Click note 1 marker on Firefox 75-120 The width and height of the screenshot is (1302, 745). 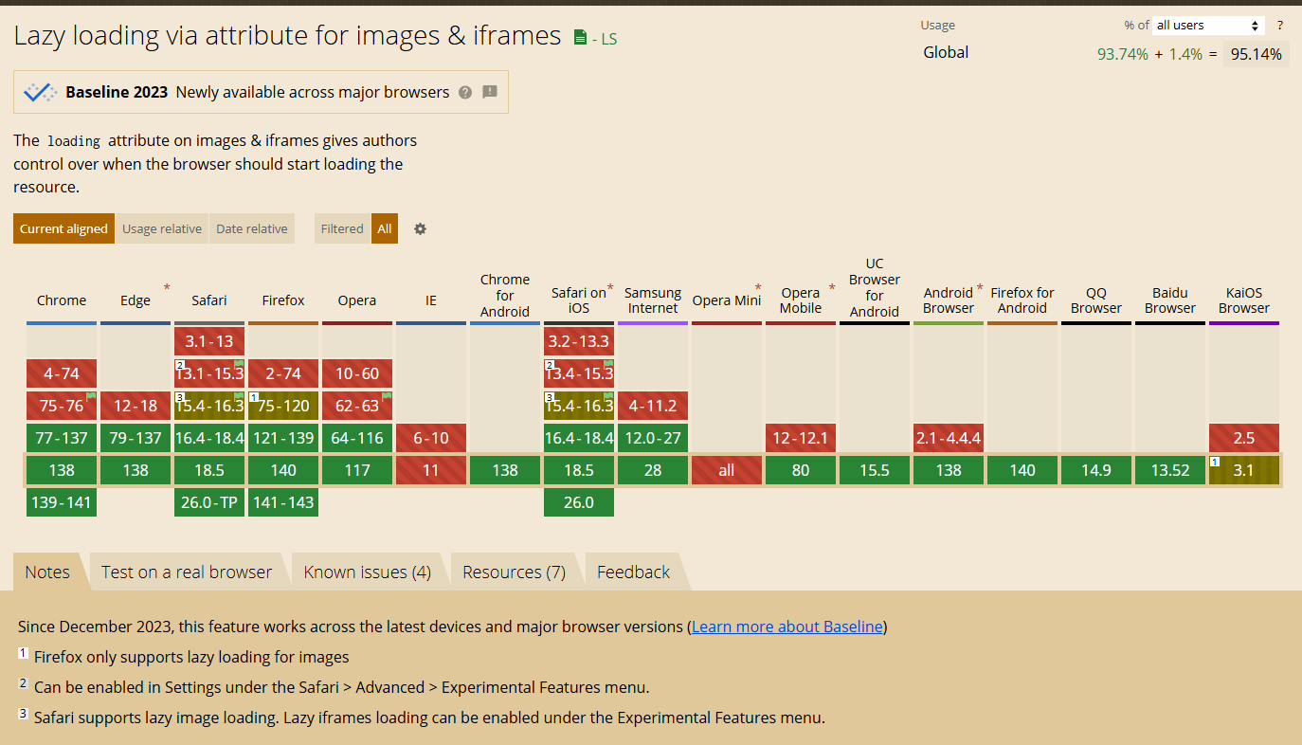click(254, 396)
